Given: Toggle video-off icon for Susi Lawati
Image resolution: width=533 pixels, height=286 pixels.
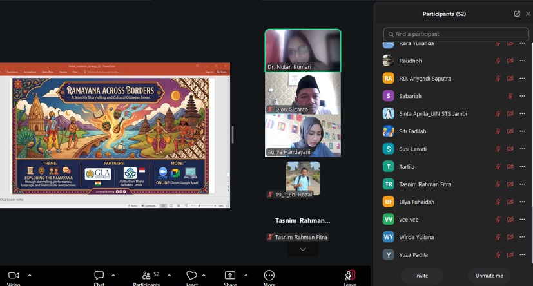Looking at the screenshot, I should [x=510, y=149].
